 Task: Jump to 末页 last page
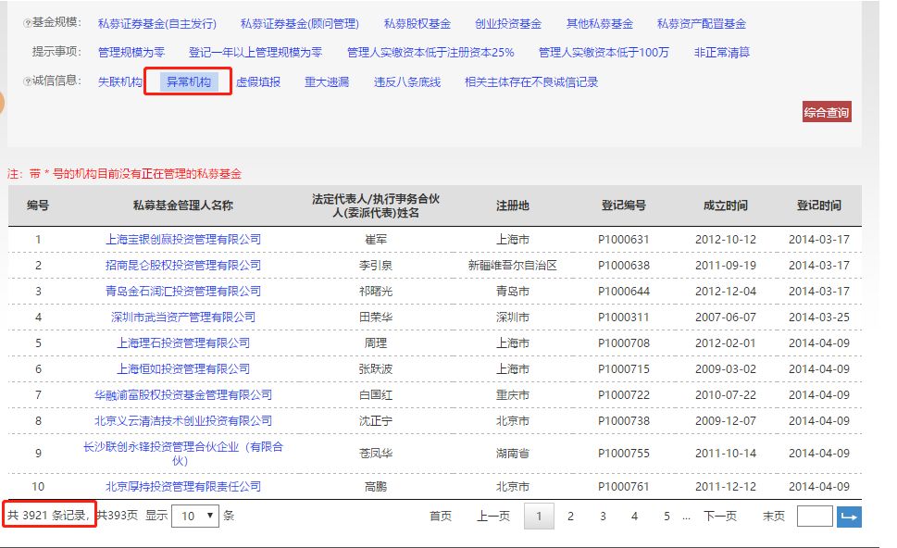click(774, 516)
